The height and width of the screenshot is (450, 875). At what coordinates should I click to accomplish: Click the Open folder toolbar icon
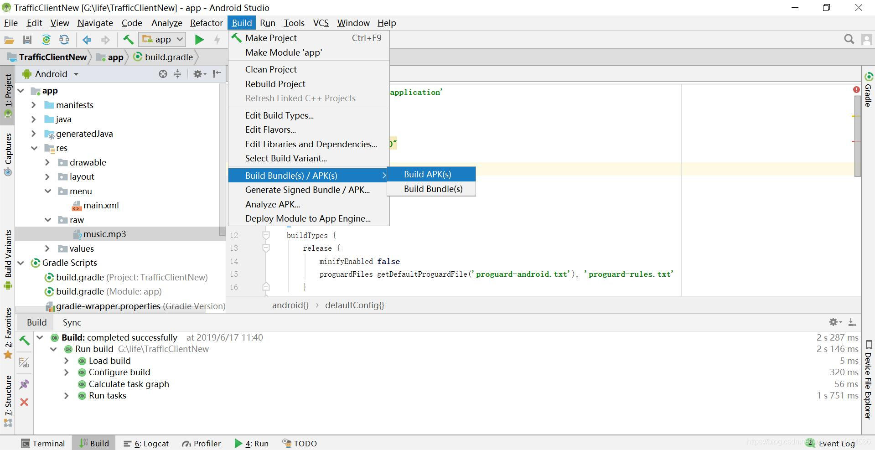point(9,40)
